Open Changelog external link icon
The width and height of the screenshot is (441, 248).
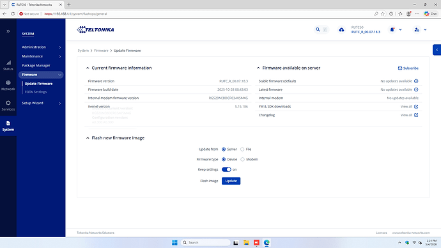point(416,115)
